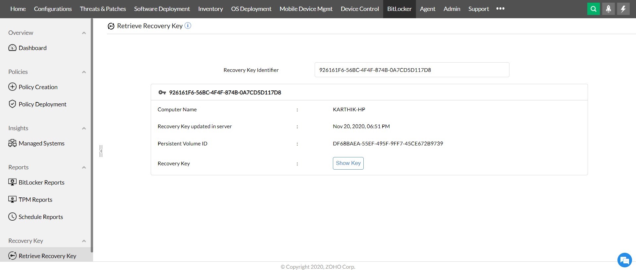Collapse the Recovery Key section

pyautogui.click(x=84, y=241)
